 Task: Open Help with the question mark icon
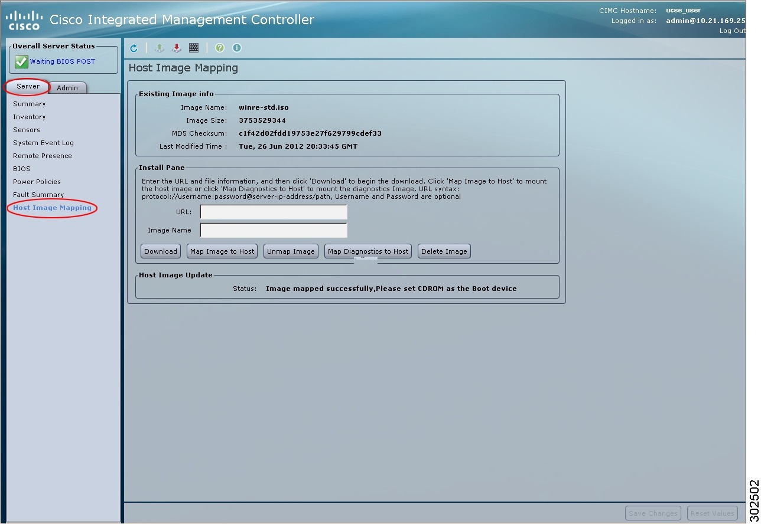coord(220,48)
